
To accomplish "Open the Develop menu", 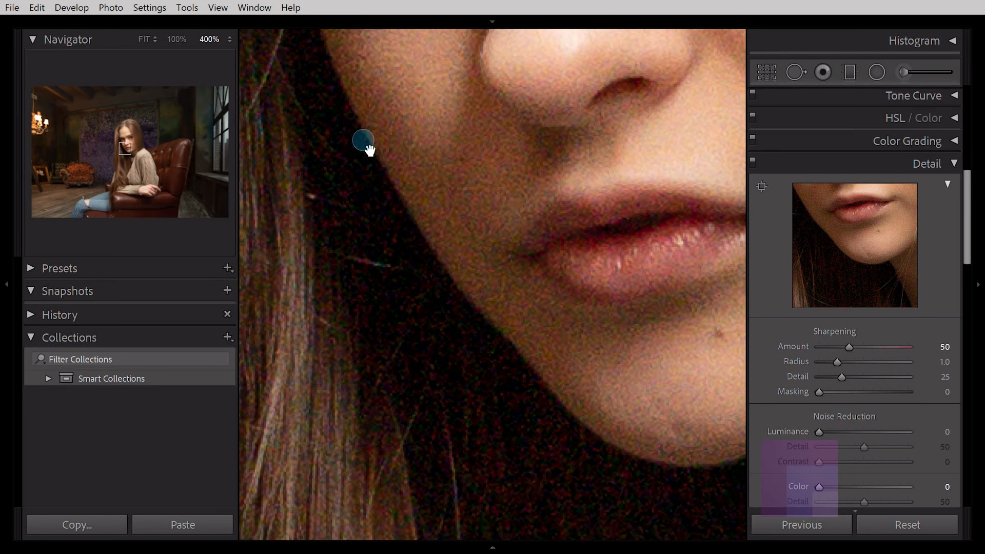I will point(71,8).
